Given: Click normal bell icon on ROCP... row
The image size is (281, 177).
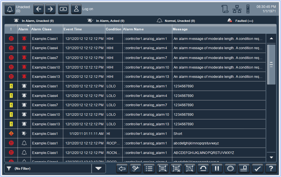Looking at the screenshot, I should [x=24, y=143].
